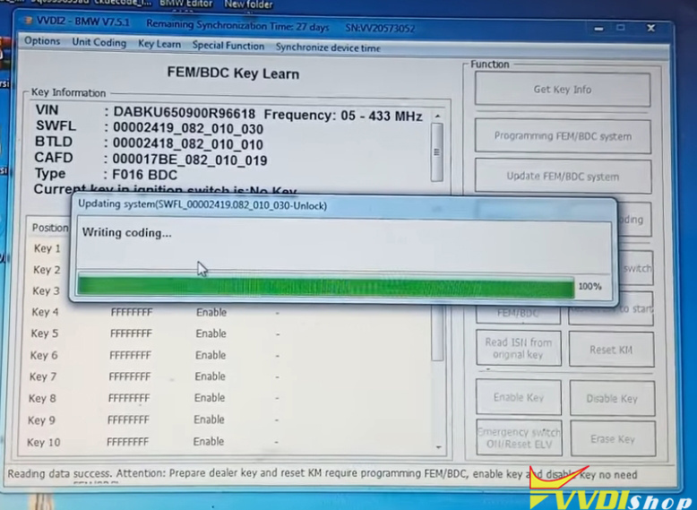Click Synchronize device time menu

pos(328,48)
